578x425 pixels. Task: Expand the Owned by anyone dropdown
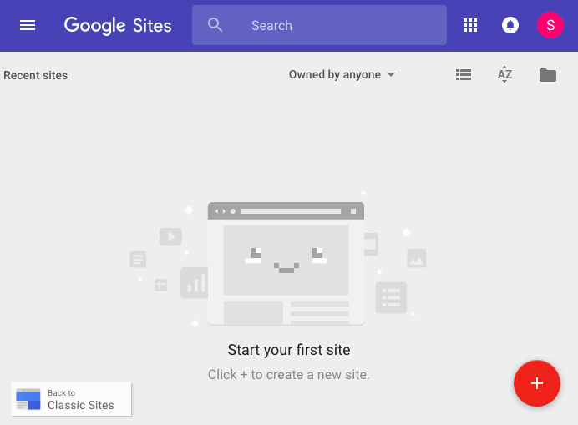click(x=335, y=75)
